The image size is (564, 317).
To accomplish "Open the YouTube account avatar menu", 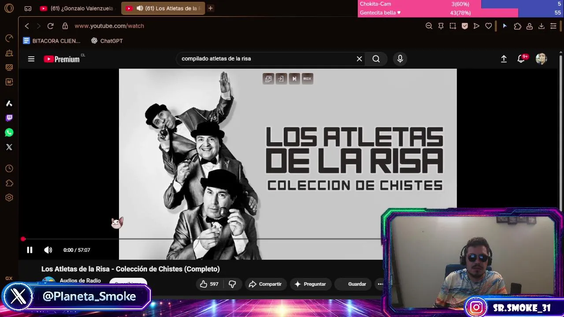I will click(x=541, y=59).
